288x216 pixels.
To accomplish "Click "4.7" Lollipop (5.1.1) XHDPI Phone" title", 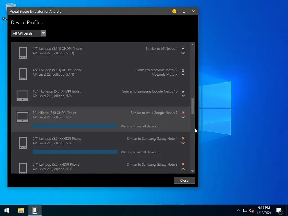I will point(57,48).
